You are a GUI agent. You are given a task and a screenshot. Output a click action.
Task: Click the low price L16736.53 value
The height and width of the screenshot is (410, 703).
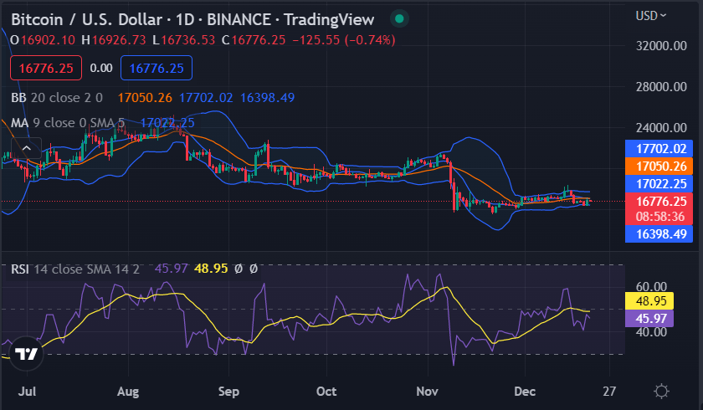point(184,40)
